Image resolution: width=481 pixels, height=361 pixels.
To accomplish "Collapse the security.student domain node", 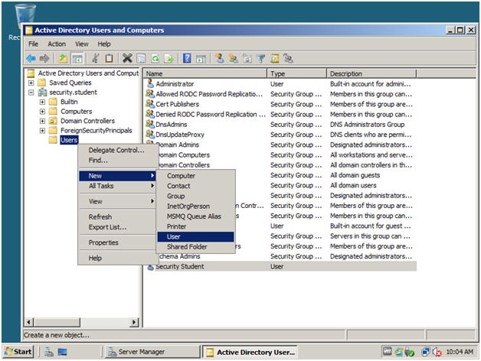I will tap(31, 93).
